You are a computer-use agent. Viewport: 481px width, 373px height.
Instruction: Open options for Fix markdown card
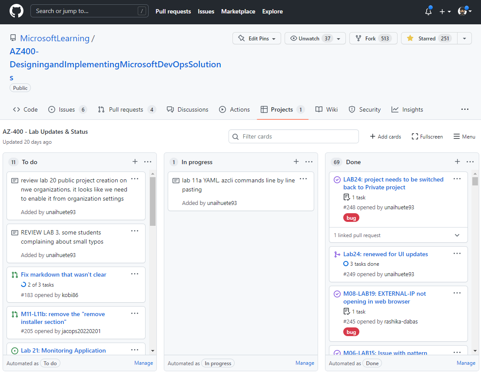pos(135,274)
